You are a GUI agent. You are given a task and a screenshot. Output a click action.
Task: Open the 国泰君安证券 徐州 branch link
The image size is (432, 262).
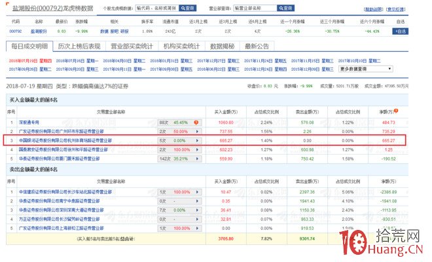(x=63, y=150)
